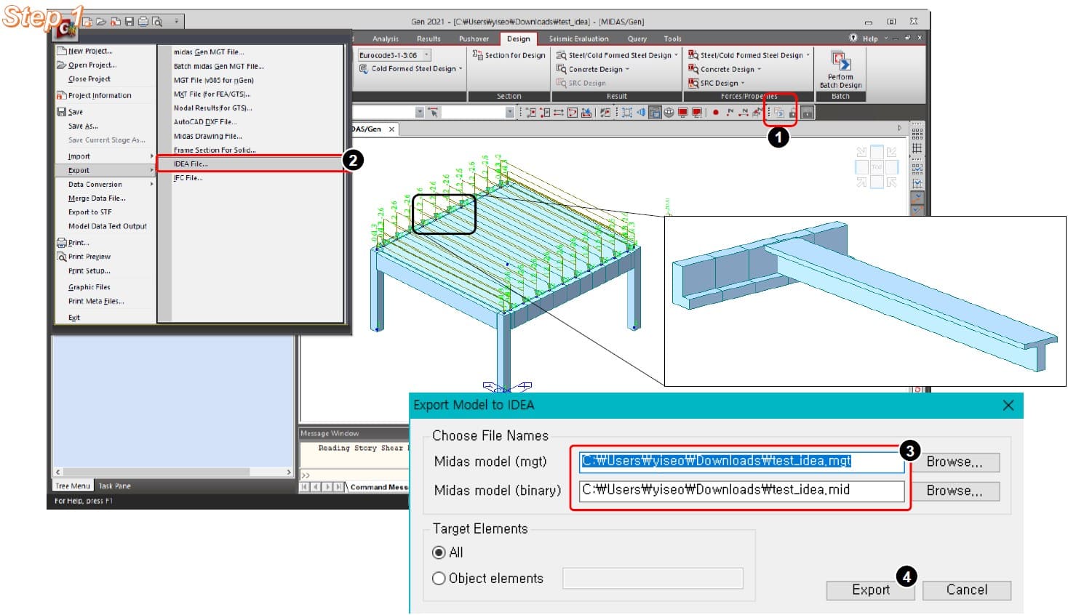This screenshot has height=615, width=1068.
Task: Expand Forces/Properties Concrete Design dropdown
Action: click(759, 70)
